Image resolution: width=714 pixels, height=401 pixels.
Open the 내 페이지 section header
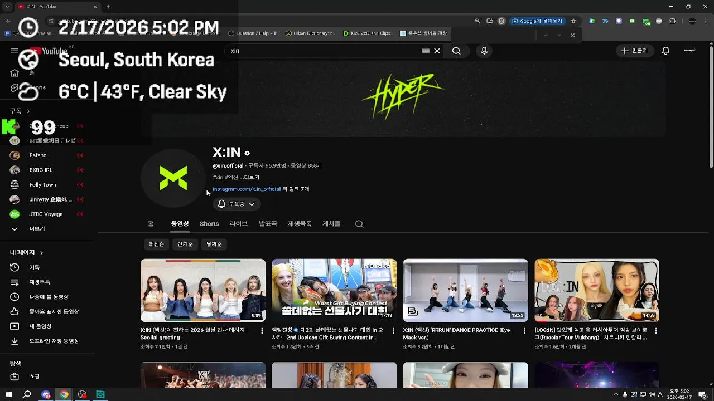[26, 252]
